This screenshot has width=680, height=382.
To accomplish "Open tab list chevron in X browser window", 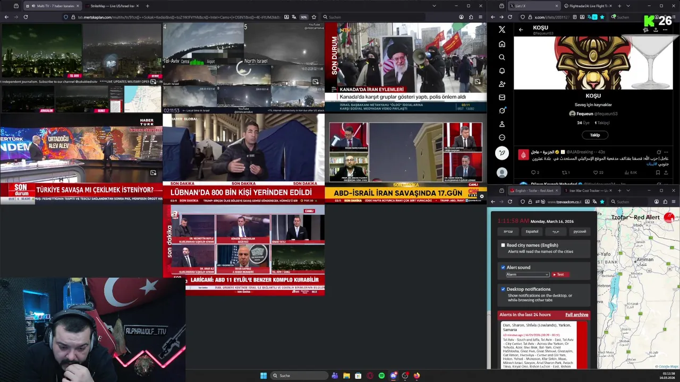I will pyautogui.click(x=627, y=6).
